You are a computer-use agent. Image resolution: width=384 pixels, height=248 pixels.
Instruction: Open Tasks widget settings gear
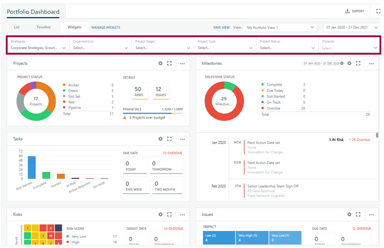[161, 139]
